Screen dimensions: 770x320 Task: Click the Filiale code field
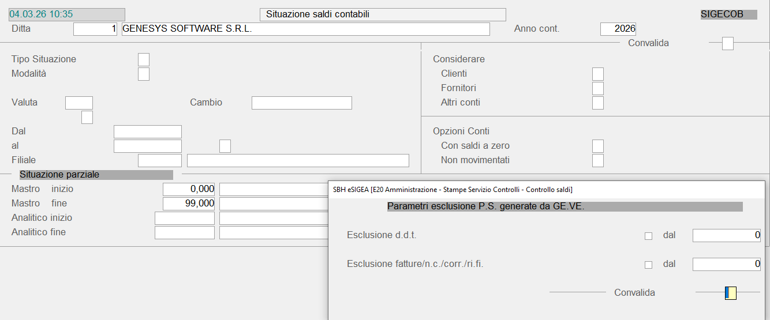tap(160, 160)
